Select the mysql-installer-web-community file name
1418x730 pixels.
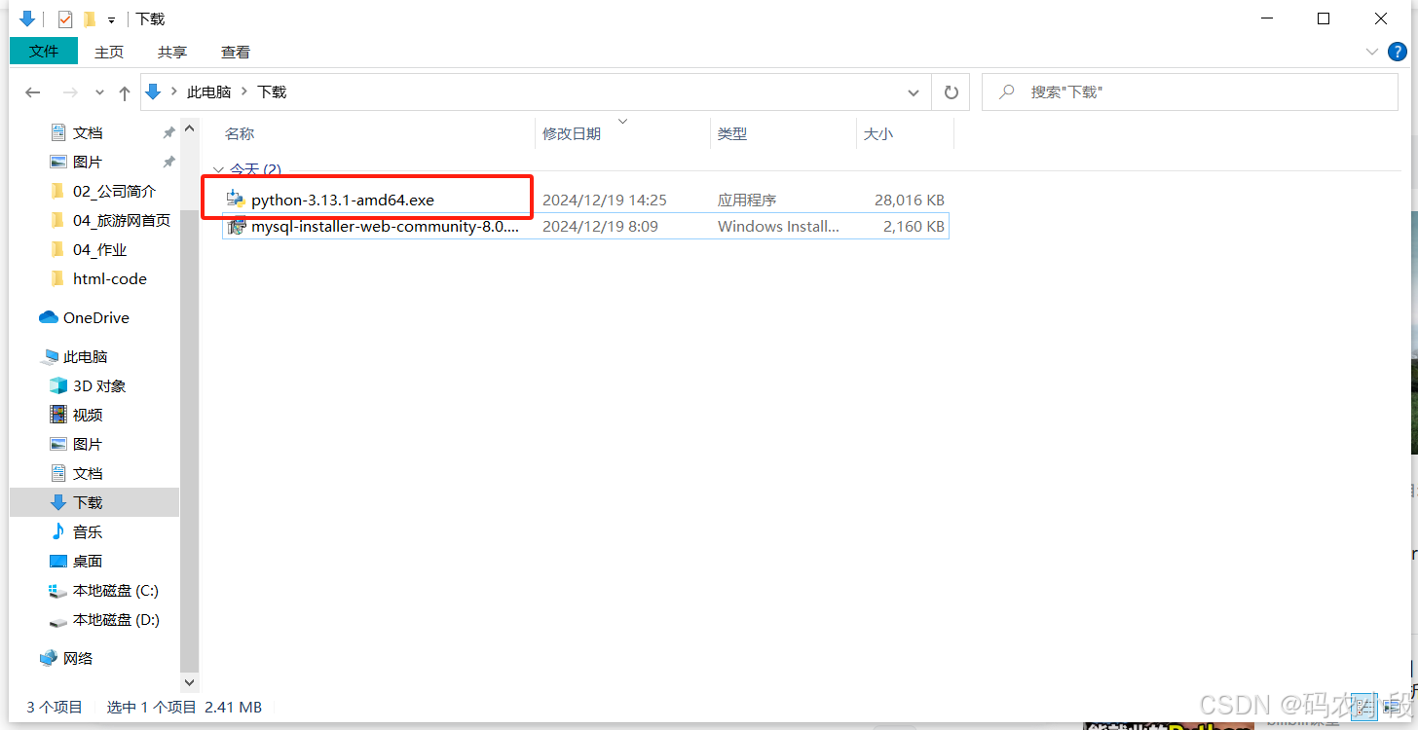point(385,227)
